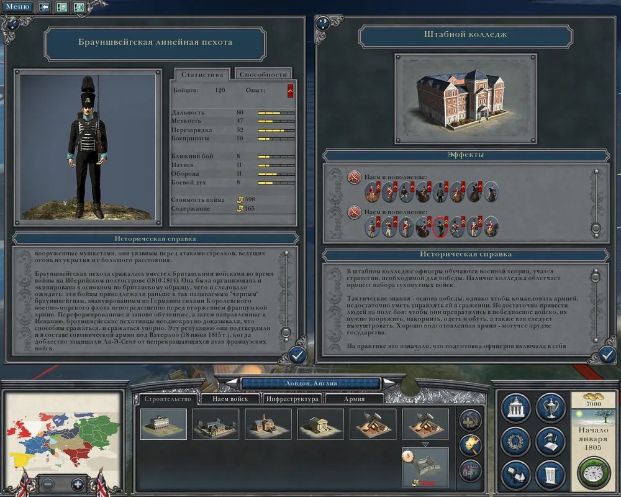Viewport: 621px width, 497px height.
Task: Switch to the Способности tab
Action: [x=263, y=74]
